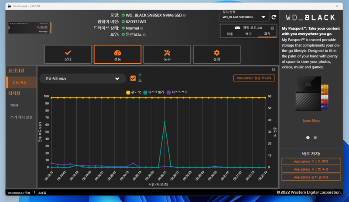This screenshot has height=202, width=349.
Task: Click the My Passport product image
Action: point(311,94)
